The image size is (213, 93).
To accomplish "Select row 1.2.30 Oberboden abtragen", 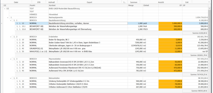I will (111, 45).
